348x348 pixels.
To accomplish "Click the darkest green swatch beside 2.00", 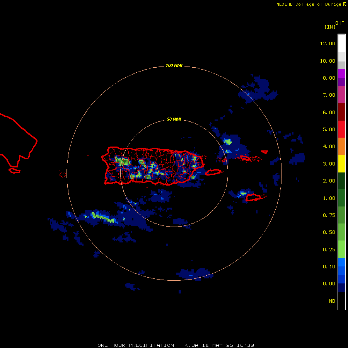I will tap(341, 181).
